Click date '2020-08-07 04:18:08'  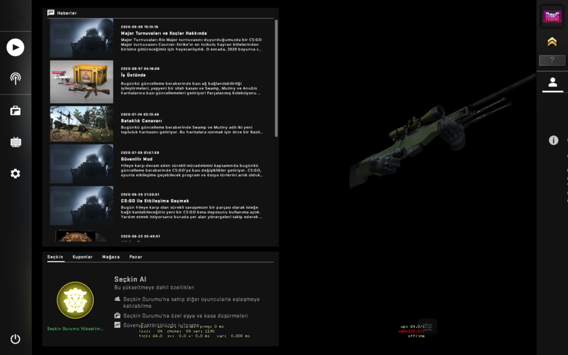click(x=140, y=68)
